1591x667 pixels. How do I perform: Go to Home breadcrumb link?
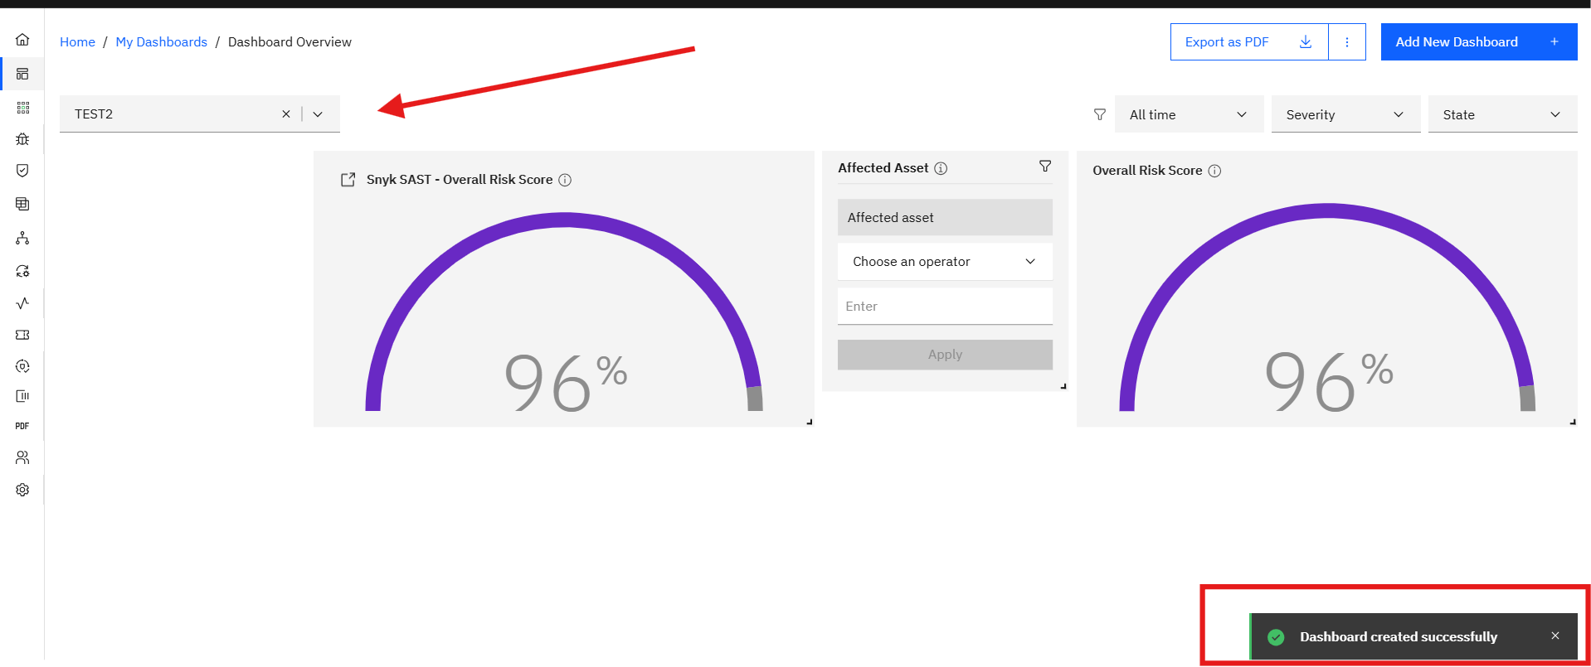(77, 42)
